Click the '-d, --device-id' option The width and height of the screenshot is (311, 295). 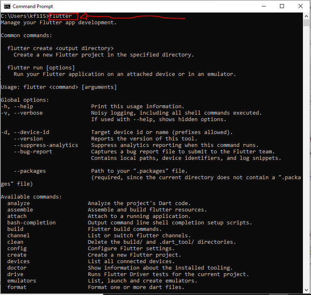25,132
